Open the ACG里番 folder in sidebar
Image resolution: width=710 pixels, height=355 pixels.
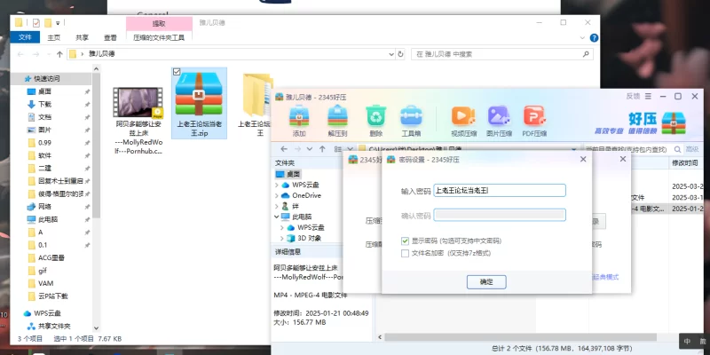[51, 257]
